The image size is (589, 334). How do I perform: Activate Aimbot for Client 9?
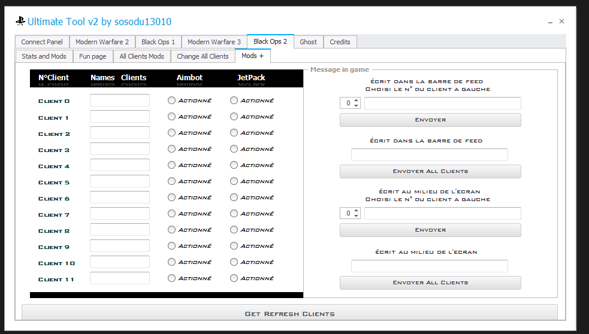[x=171, y=245]
